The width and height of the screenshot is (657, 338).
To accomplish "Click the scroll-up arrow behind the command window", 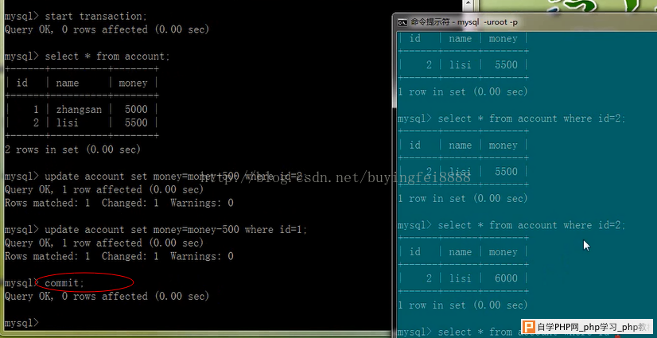I will pos(468,4).
